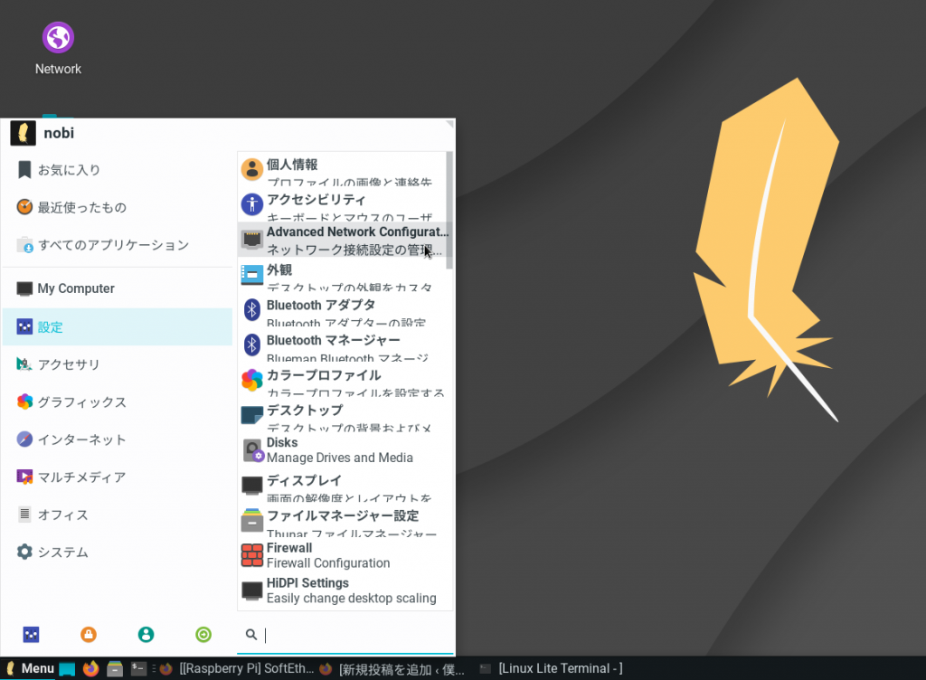Open settings manager button in menu footer

(x=31, y=635)
